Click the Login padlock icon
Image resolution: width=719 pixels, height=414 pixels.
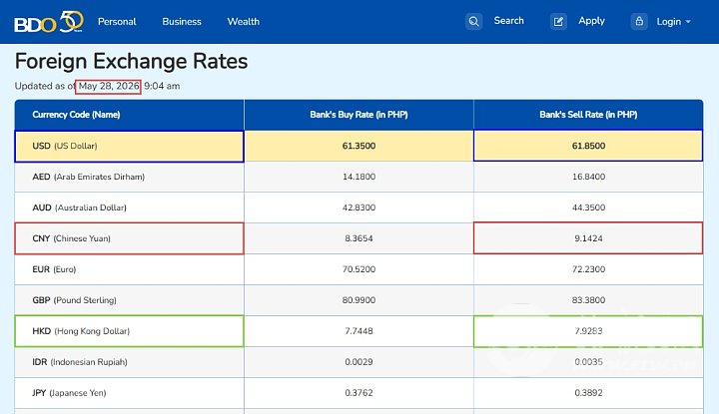click(x=639, y=22)
